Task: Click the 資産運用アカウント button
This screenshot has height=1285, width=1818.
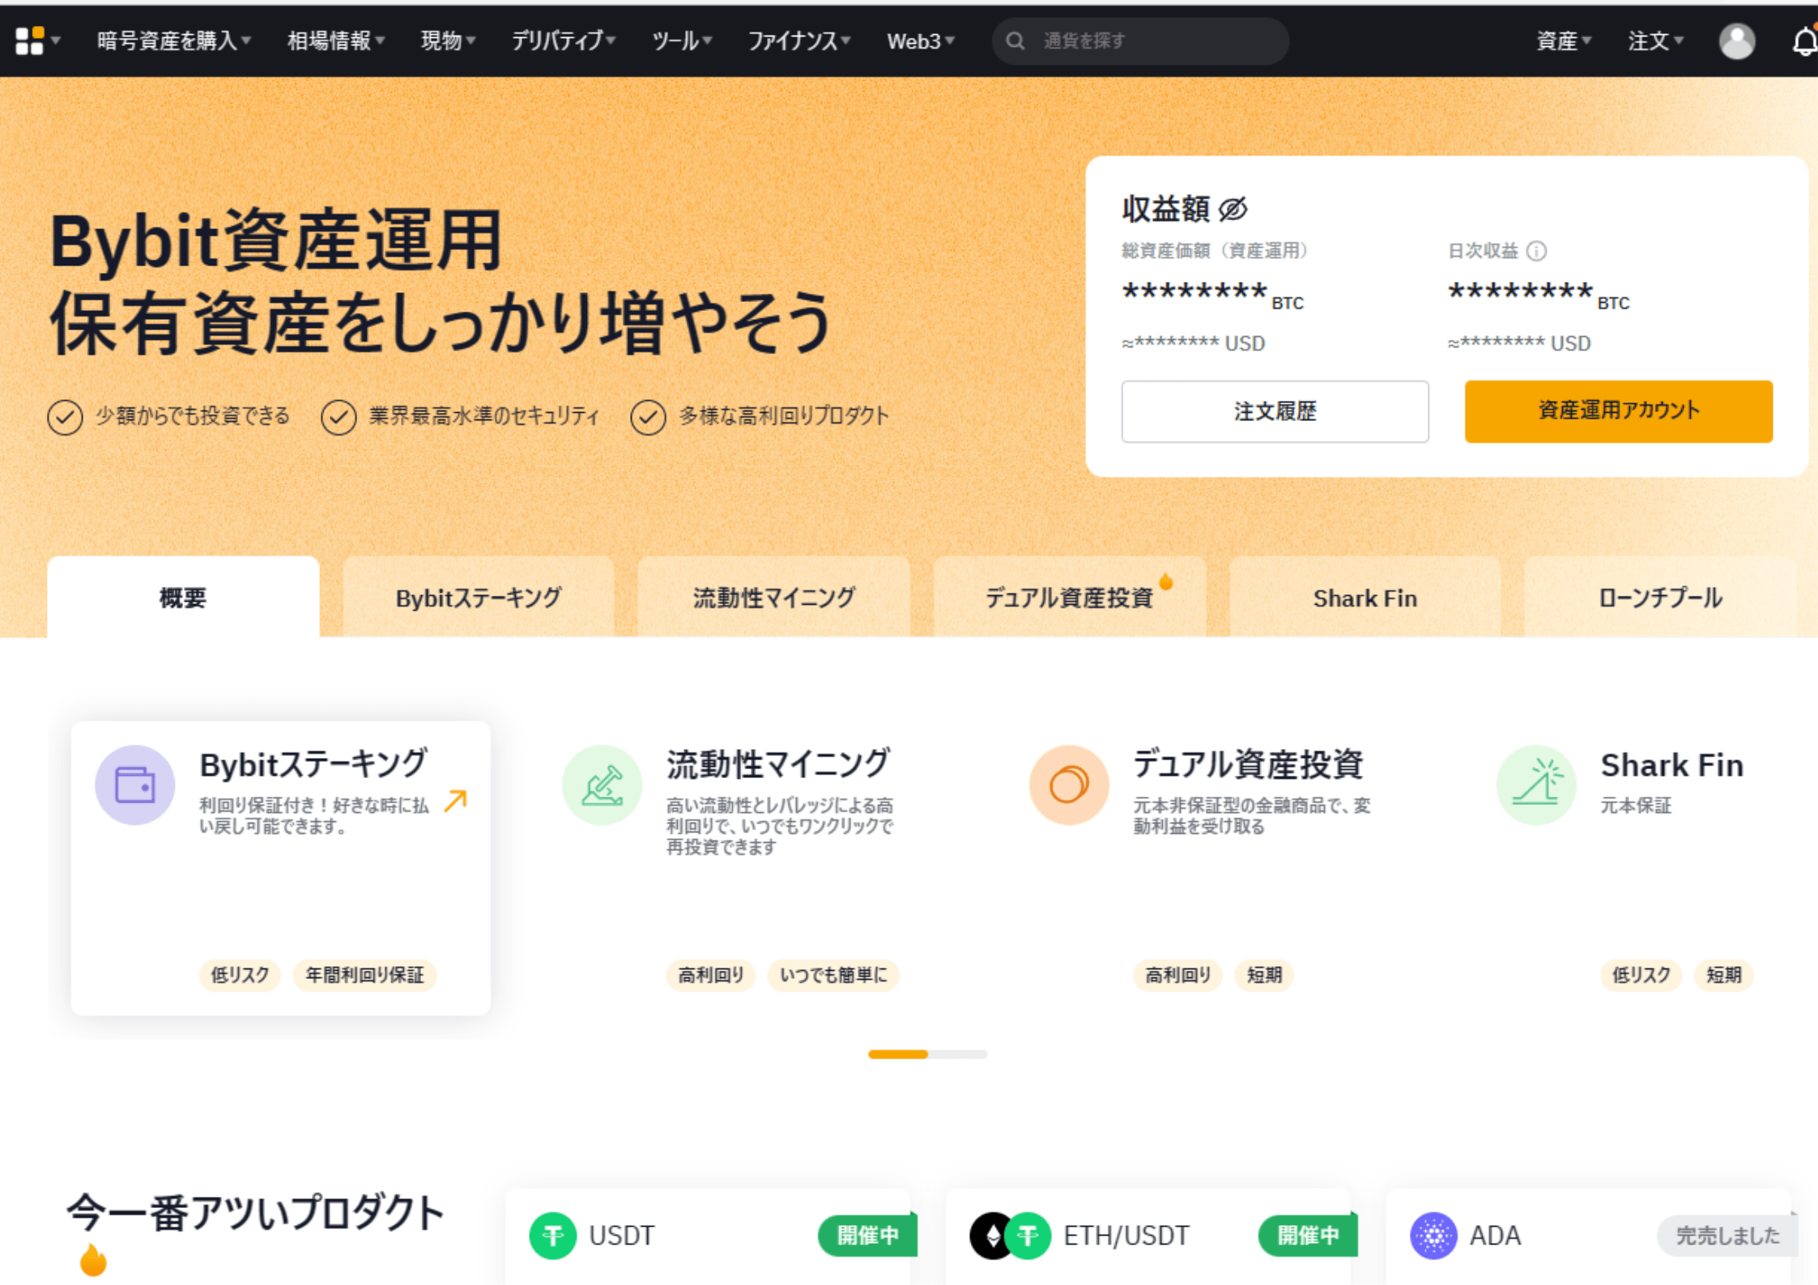Action: point(1618,411)
